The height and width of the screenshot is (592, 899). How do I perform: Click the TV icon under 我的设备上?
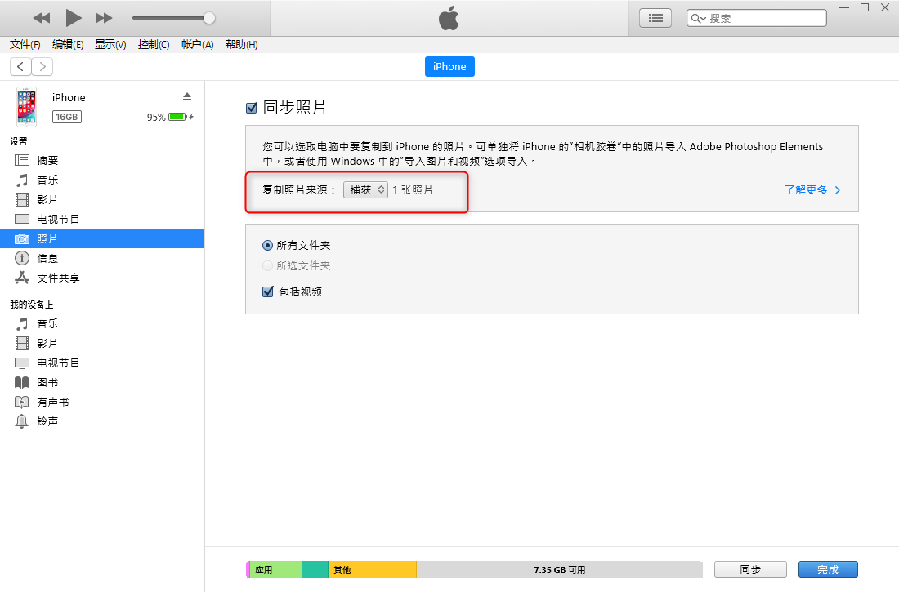tap(22, 363)
